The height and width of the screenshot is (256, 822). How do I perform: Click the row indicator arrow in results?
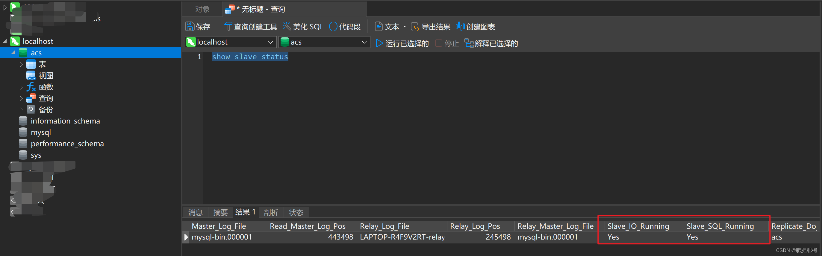click(x=186, y=237)
